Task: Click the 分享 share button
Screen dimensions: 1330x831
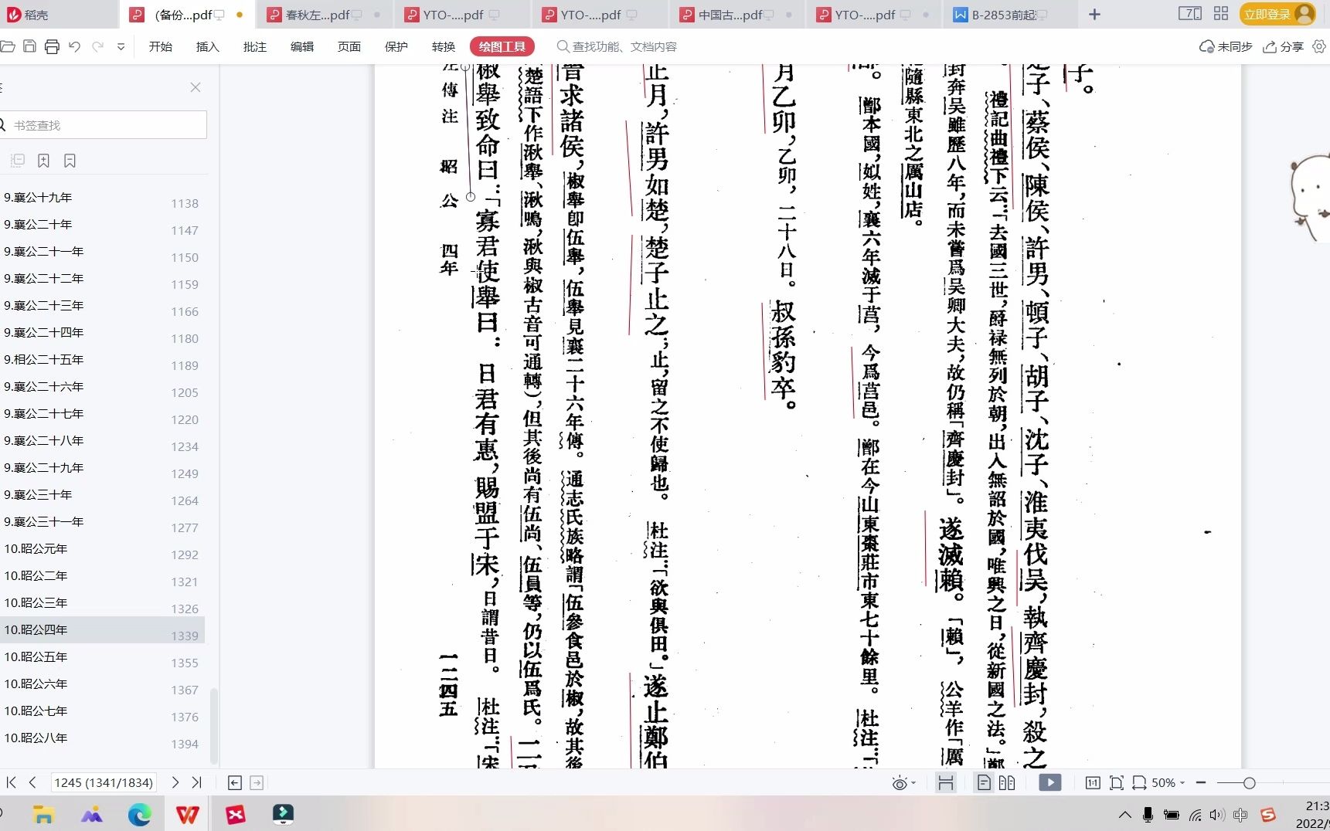Action: coord(1284,47)
